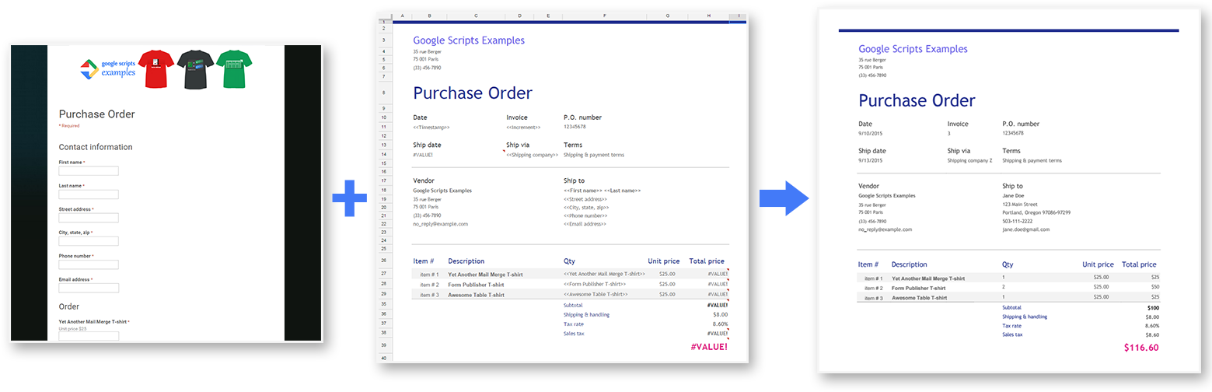Click the $116.60 total on the generated document
This screenshot has width=1212, height=392.
pyautogui.click(x=1140, y=348)
